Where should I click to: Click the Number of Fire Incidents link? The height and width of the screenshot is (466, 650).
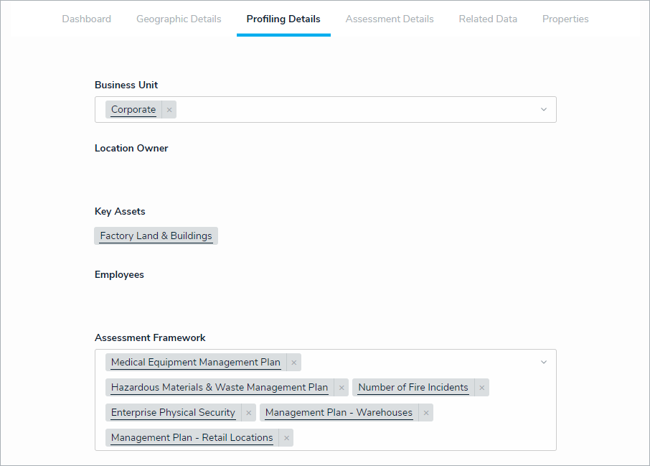[413, 388]
